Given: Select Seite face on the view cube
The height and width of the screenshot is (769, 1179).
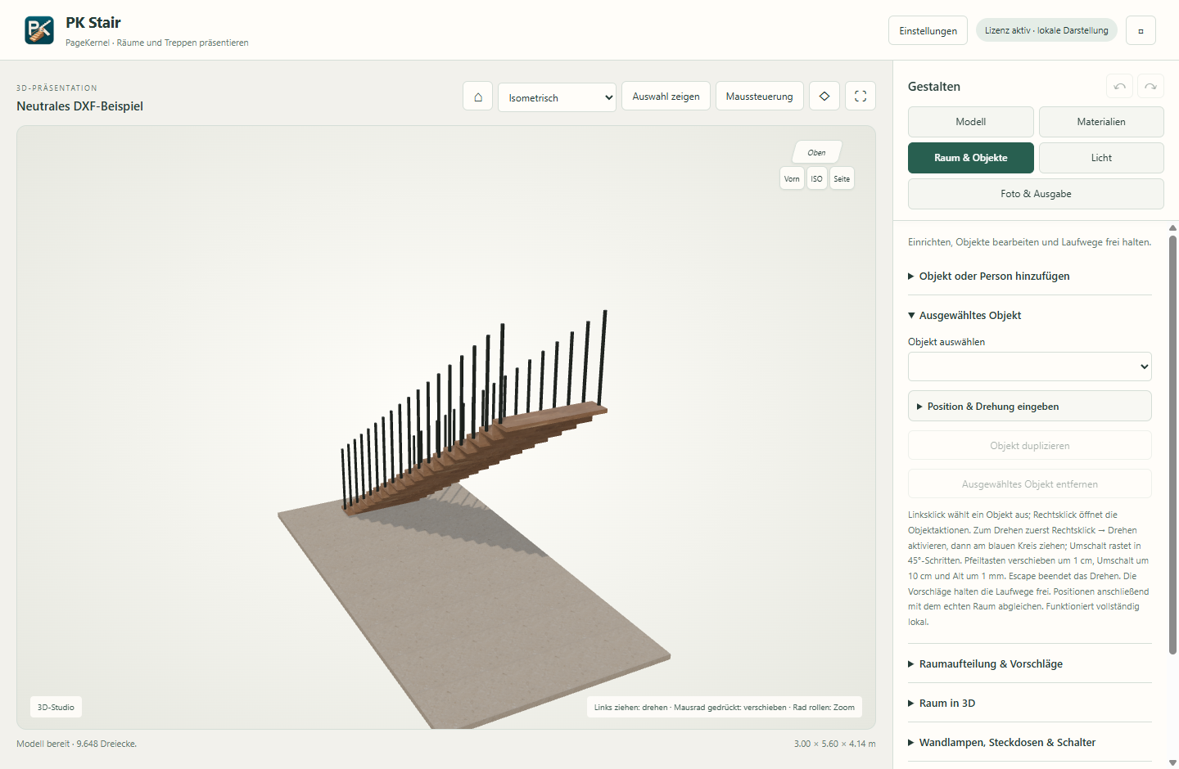Looking at the screenshot, I should [x=842, y=178].
